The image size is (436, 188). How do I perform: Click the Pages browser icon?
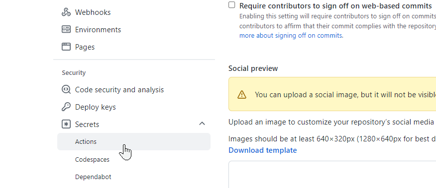[x=66, y=47]
